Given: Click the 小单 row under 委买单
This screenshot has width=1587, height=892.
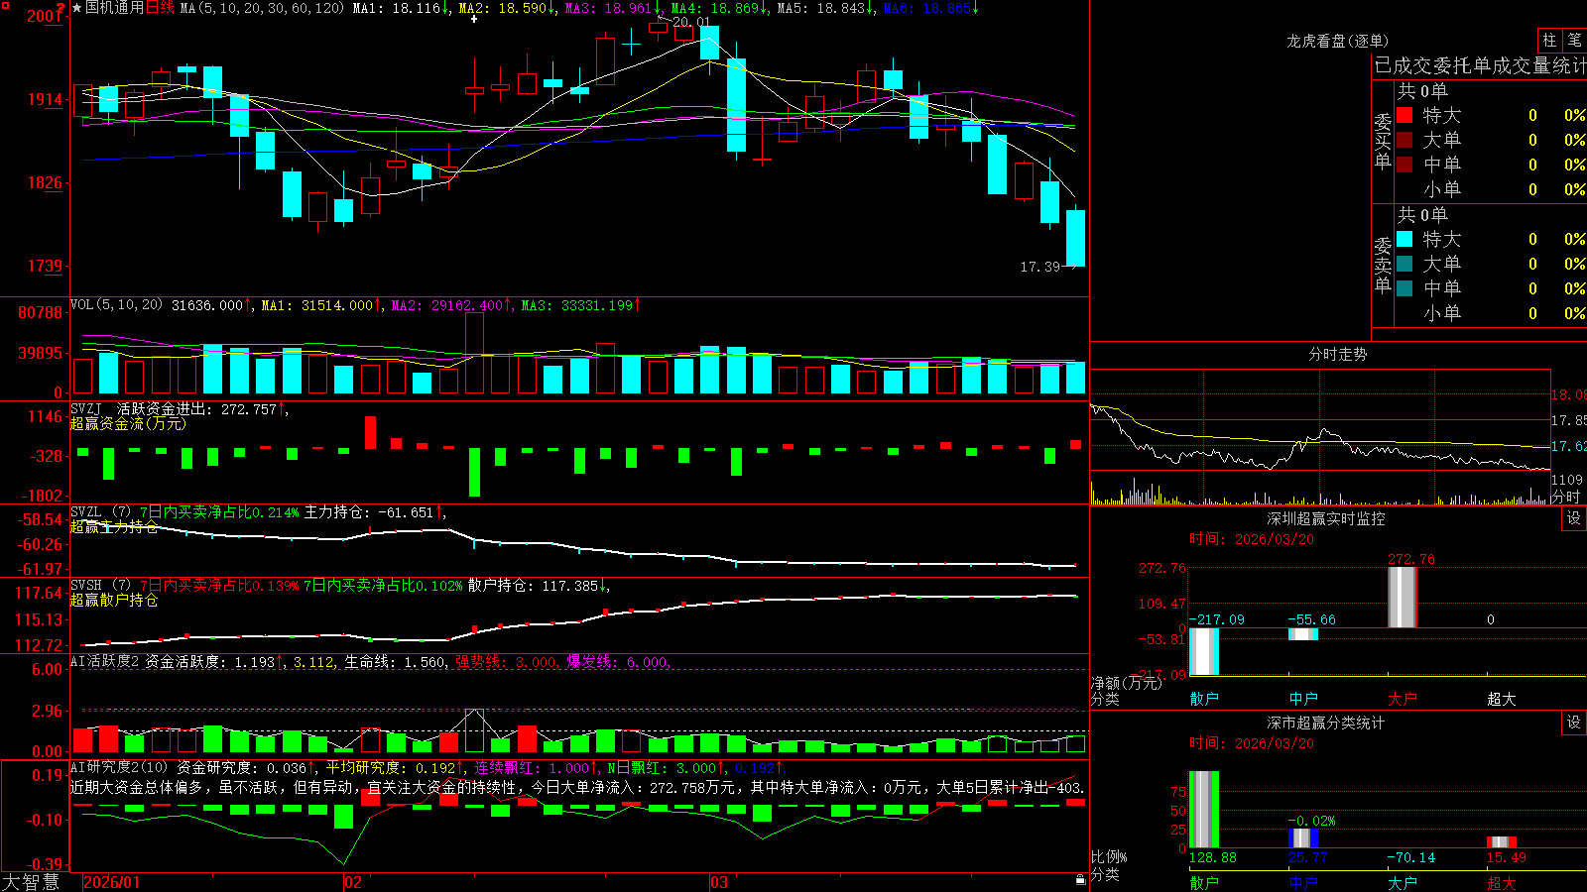Looking at the screenshot, I should pyautogui.click(x=1492, y=189).
